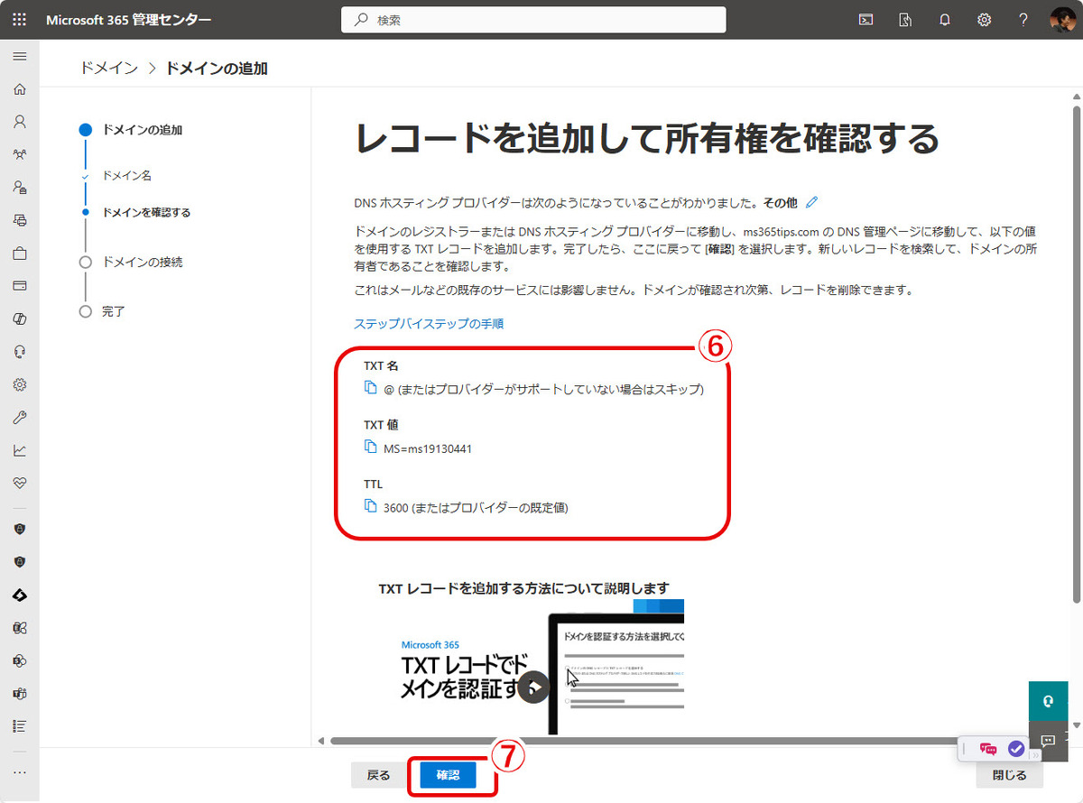Viewport: 1083px width, 803px height.
Task: Open All admin centers list icon
Action: tap(19, 725)
